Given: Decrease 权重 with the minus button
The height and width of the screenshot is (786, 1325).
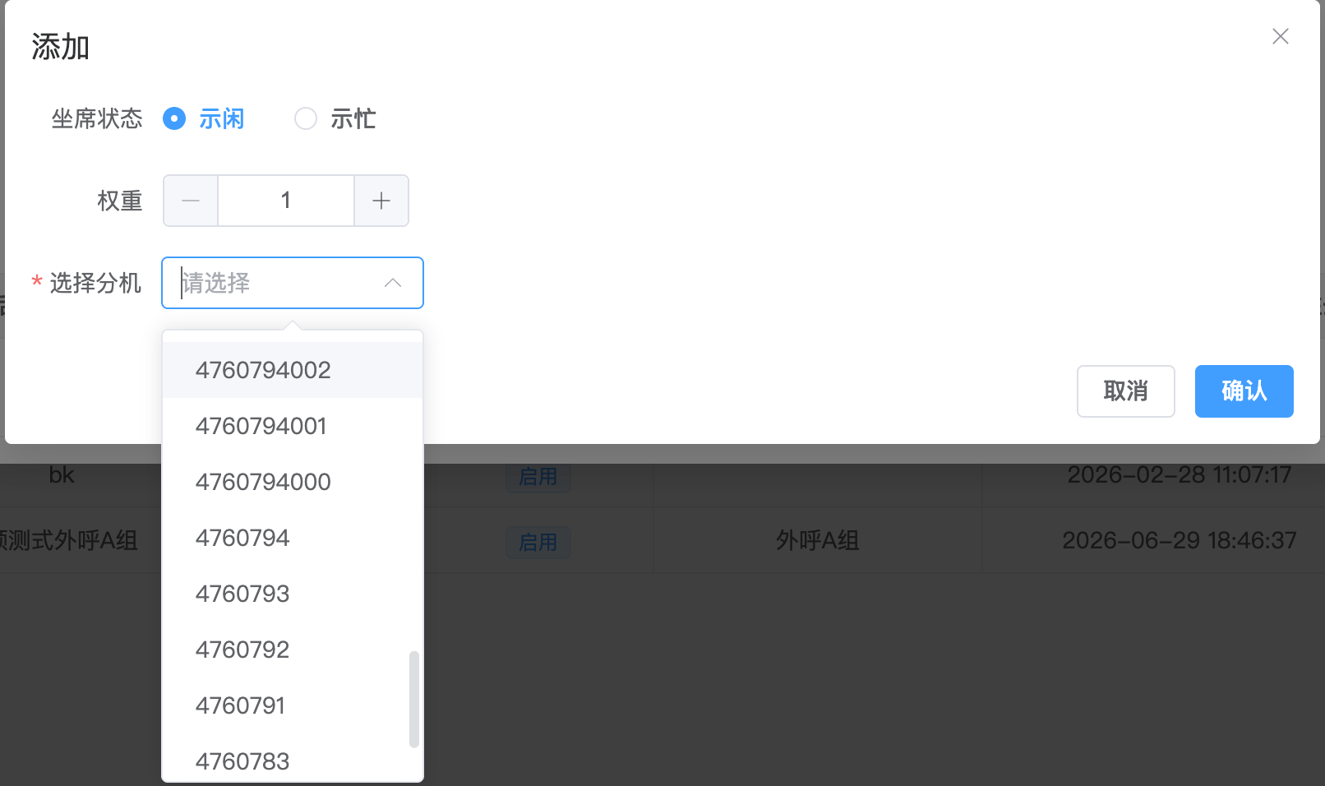Looking at the screenshot, I should [191, 201].
